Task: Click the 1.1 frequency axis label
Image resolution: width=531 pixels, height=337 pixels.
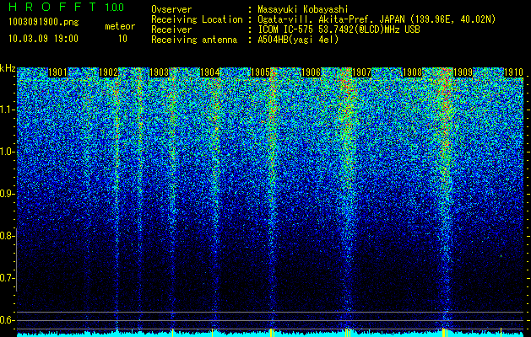Action: pyautogui.click(x=7, y=110)
